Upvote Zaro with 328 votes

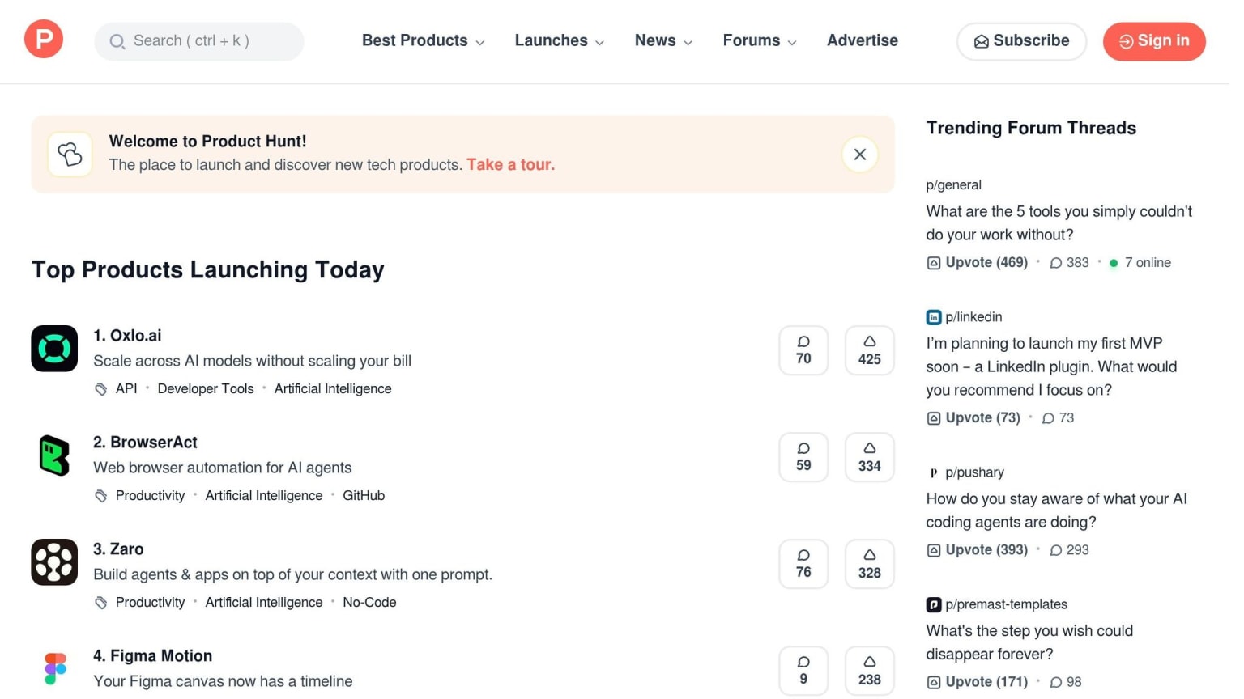point(870,564)
